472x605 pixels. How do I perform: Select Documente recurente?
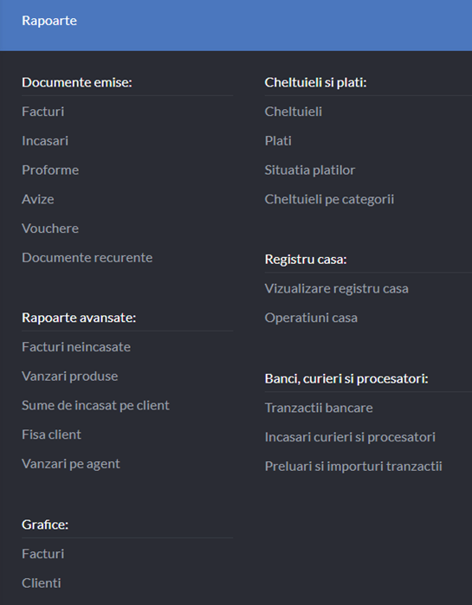click(87, 258)
